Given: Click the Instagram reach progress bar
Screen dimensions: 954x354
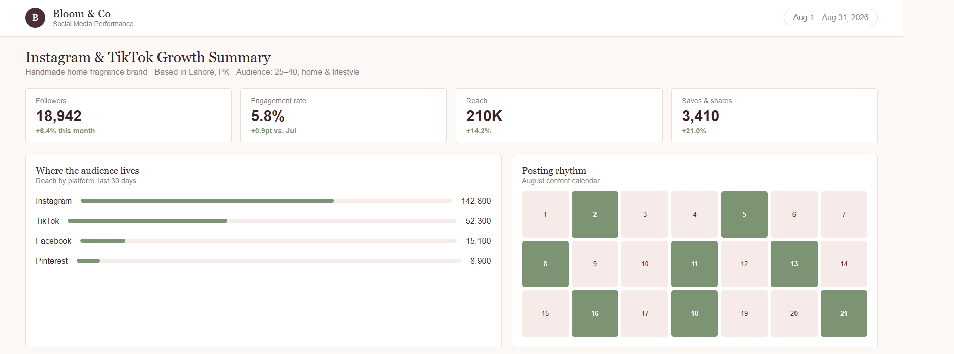Looking at the screenshot, I should pos(266,201).
